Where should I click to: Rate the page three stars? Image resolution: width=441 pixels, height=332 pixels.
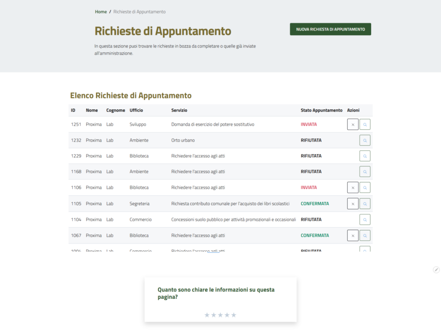click(220, 315)
